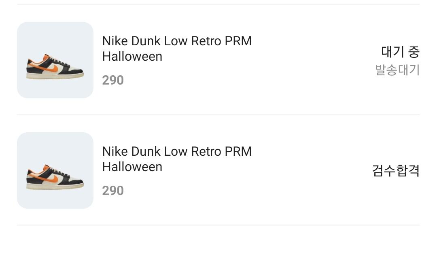This screenshot has height=267, width=437.
Task: Click "Halloween" in the first listing title
Action: click(x=132, y=56)
